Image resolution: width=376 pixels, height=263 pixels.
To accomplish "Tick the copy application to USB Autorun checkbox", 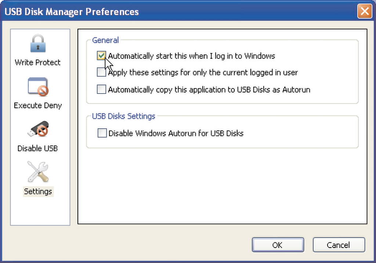I will [x=101, y=90].
